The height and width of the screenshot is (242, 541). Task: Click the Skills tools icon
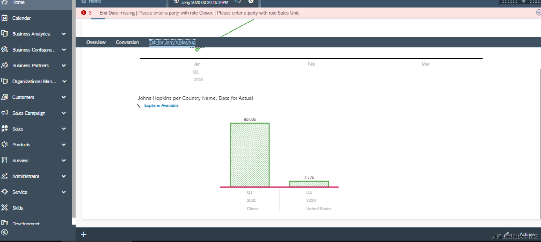4,208
